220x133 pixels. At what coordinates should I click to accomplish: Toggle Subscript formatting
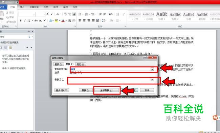coord(40,21)
